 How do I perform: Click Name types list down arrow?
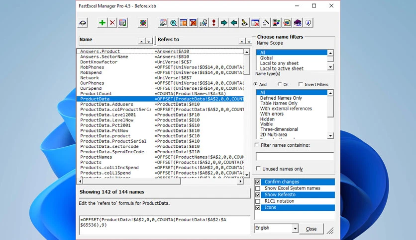coord(330,135)
